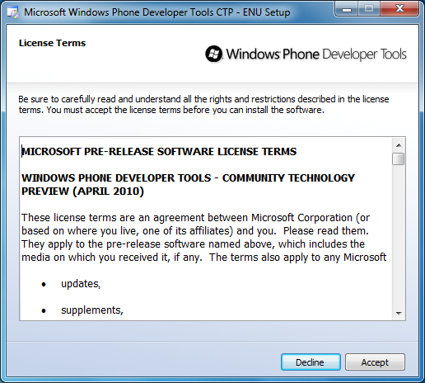The image size is (425, 383).
Task: Click the license scrollbar down arrow
Action: tap(399, 313)
